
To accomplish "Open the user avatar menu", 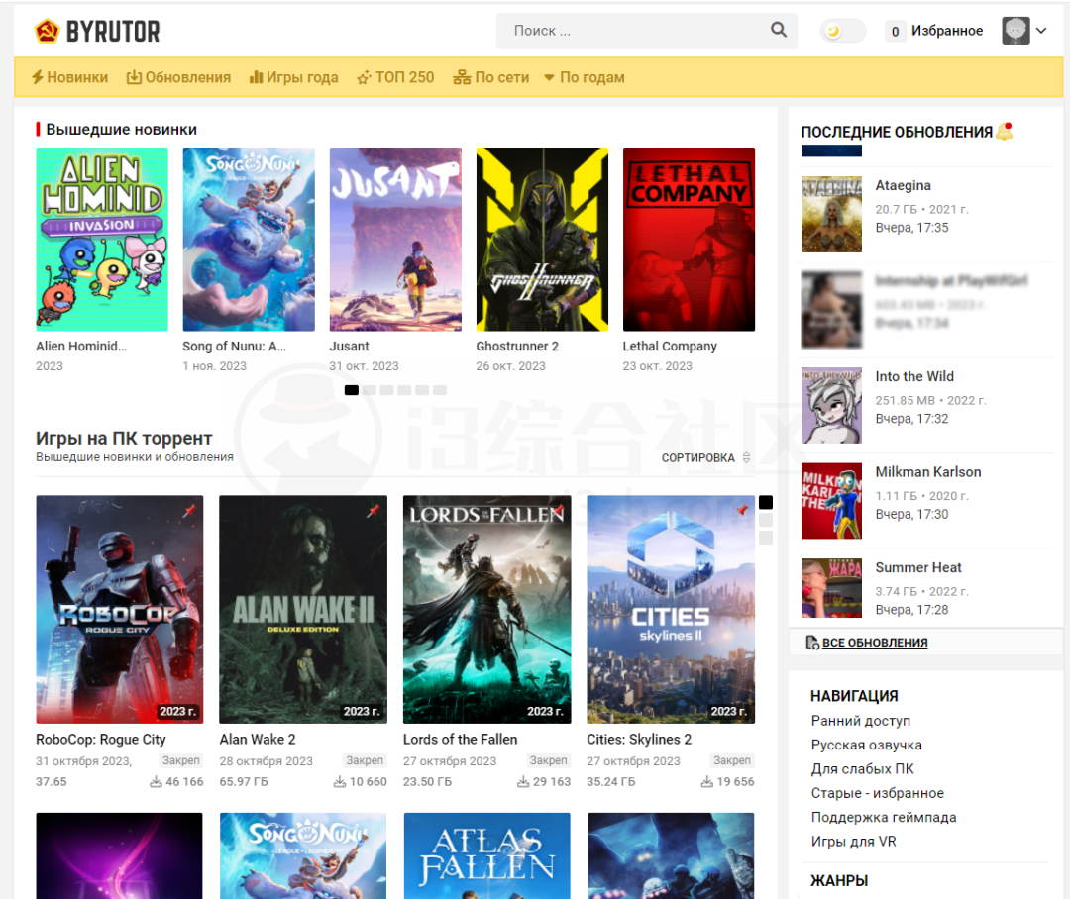I will click(1016, 31).
